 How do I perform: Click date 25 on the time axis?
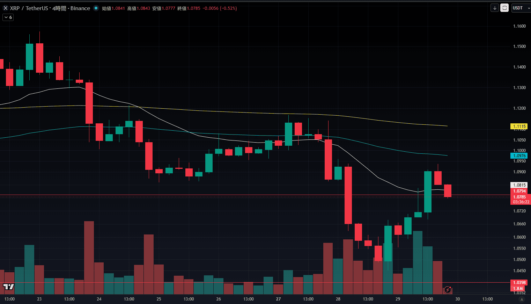(159, 299)
